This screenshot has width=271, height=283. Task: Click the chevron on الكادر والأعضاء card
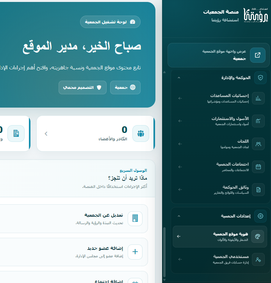tap(46, 134)
